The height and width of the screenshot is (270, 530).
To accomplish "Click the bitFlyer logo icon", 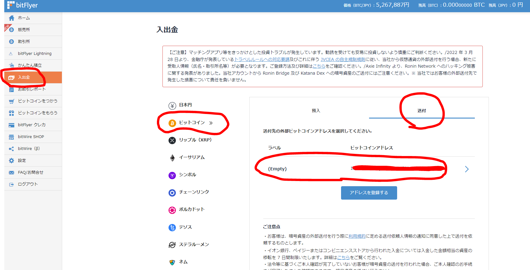I will 11,5.
